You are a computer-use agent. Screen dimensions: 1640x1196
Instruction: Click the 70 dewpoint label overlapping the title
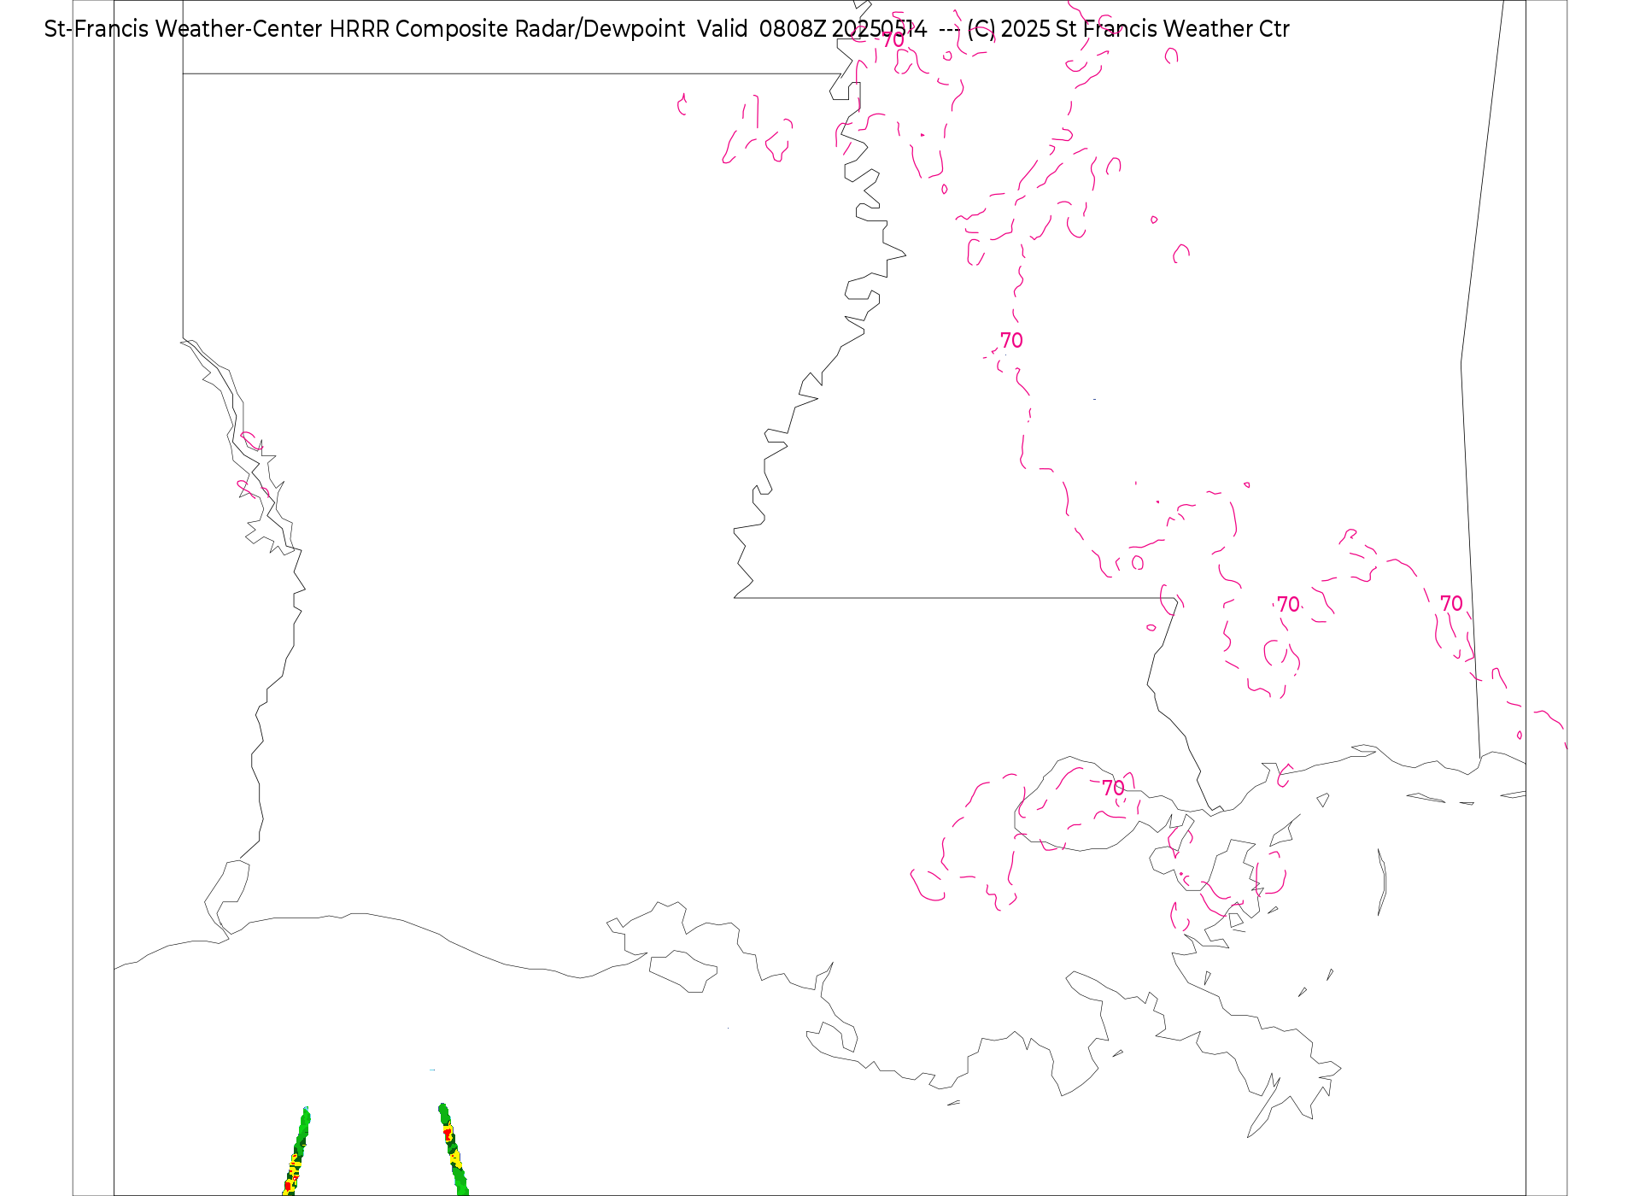pos(893,40)
